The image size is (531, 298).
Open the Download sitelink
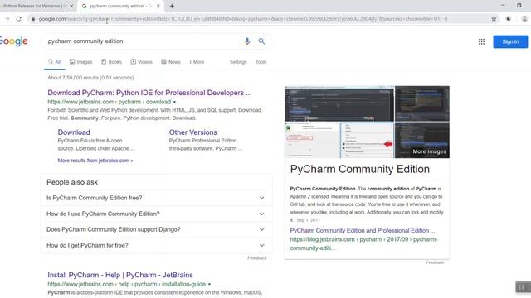74,132
